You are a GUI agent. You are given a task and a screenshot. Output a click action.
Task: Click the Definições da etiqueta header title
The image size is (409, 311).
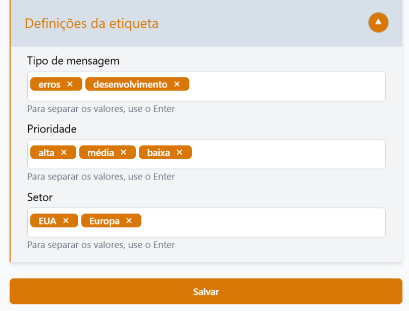pos(91,23)
